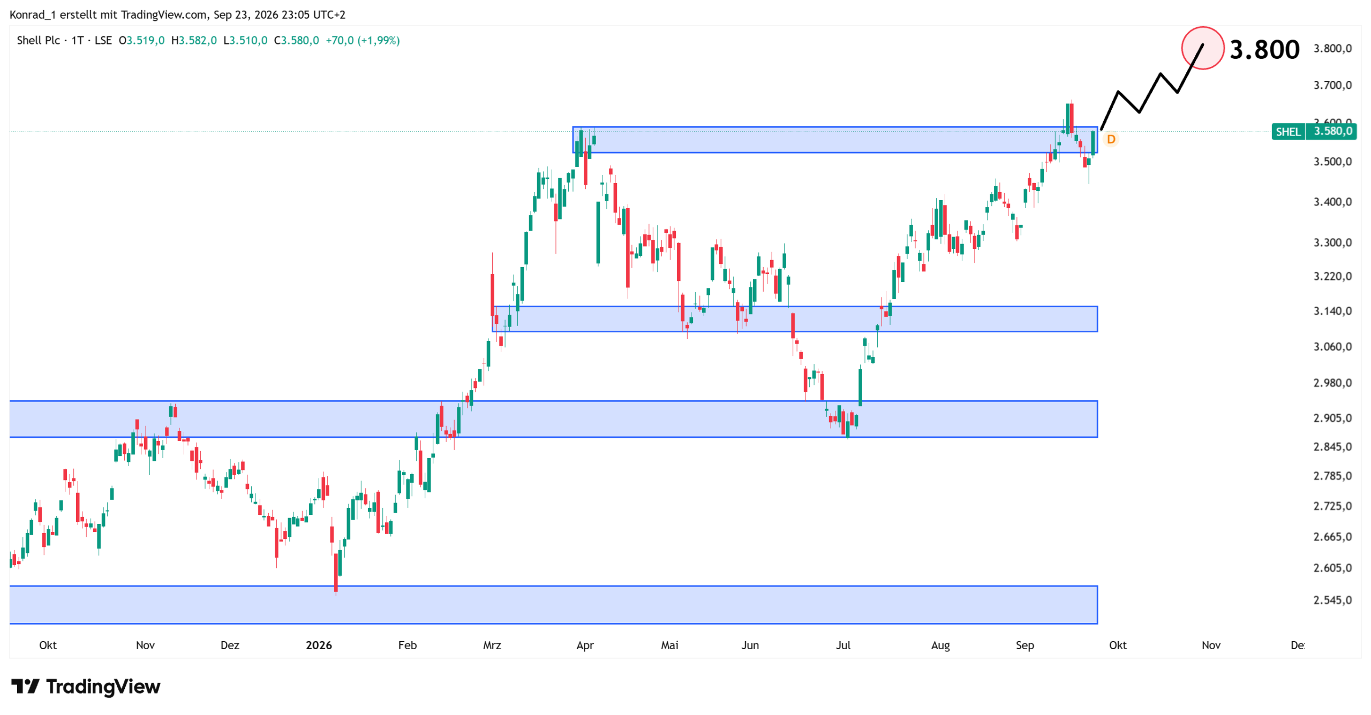This screenshot has height=715, width=1371.
Task: Click the 1T timeframe label
Action: coord(78,41)
